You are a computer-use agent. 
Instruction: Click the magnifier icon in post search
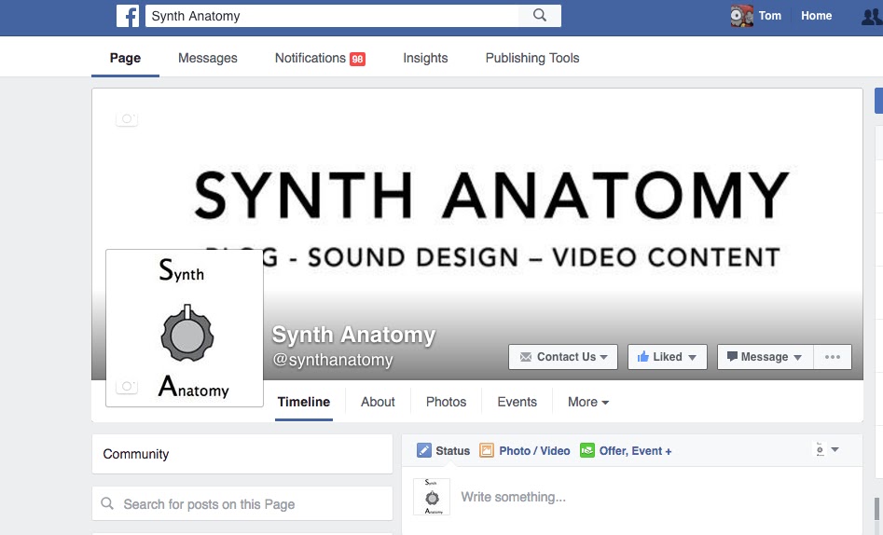pos(107,503)
